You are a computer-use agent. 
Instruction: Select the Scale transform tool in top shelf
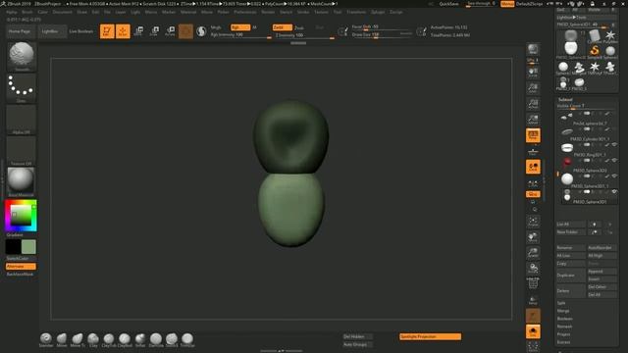155,31
